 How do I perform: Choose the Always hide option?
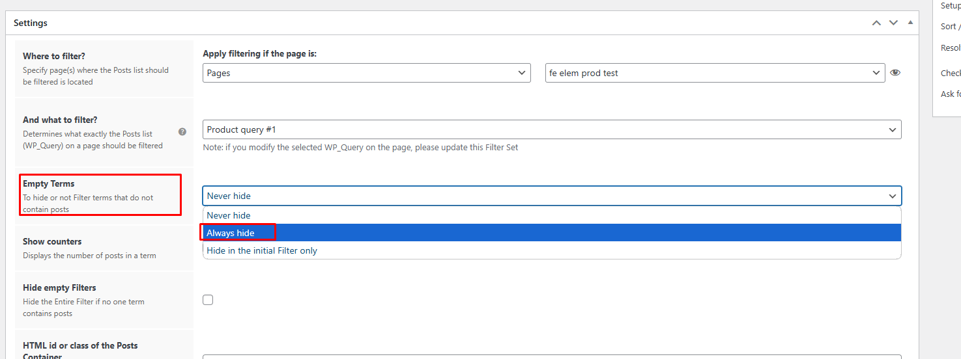(552, 233)
